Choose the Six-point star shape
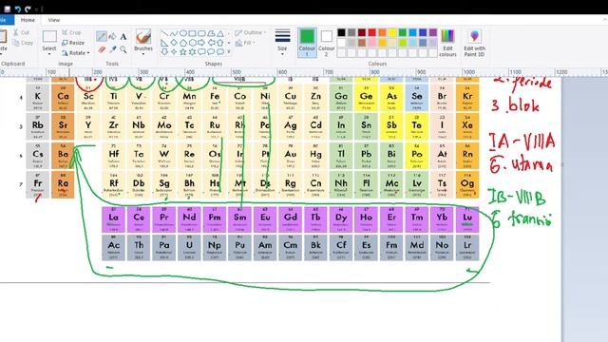Viewport: 608px width, 342px height. coord(192,51)
